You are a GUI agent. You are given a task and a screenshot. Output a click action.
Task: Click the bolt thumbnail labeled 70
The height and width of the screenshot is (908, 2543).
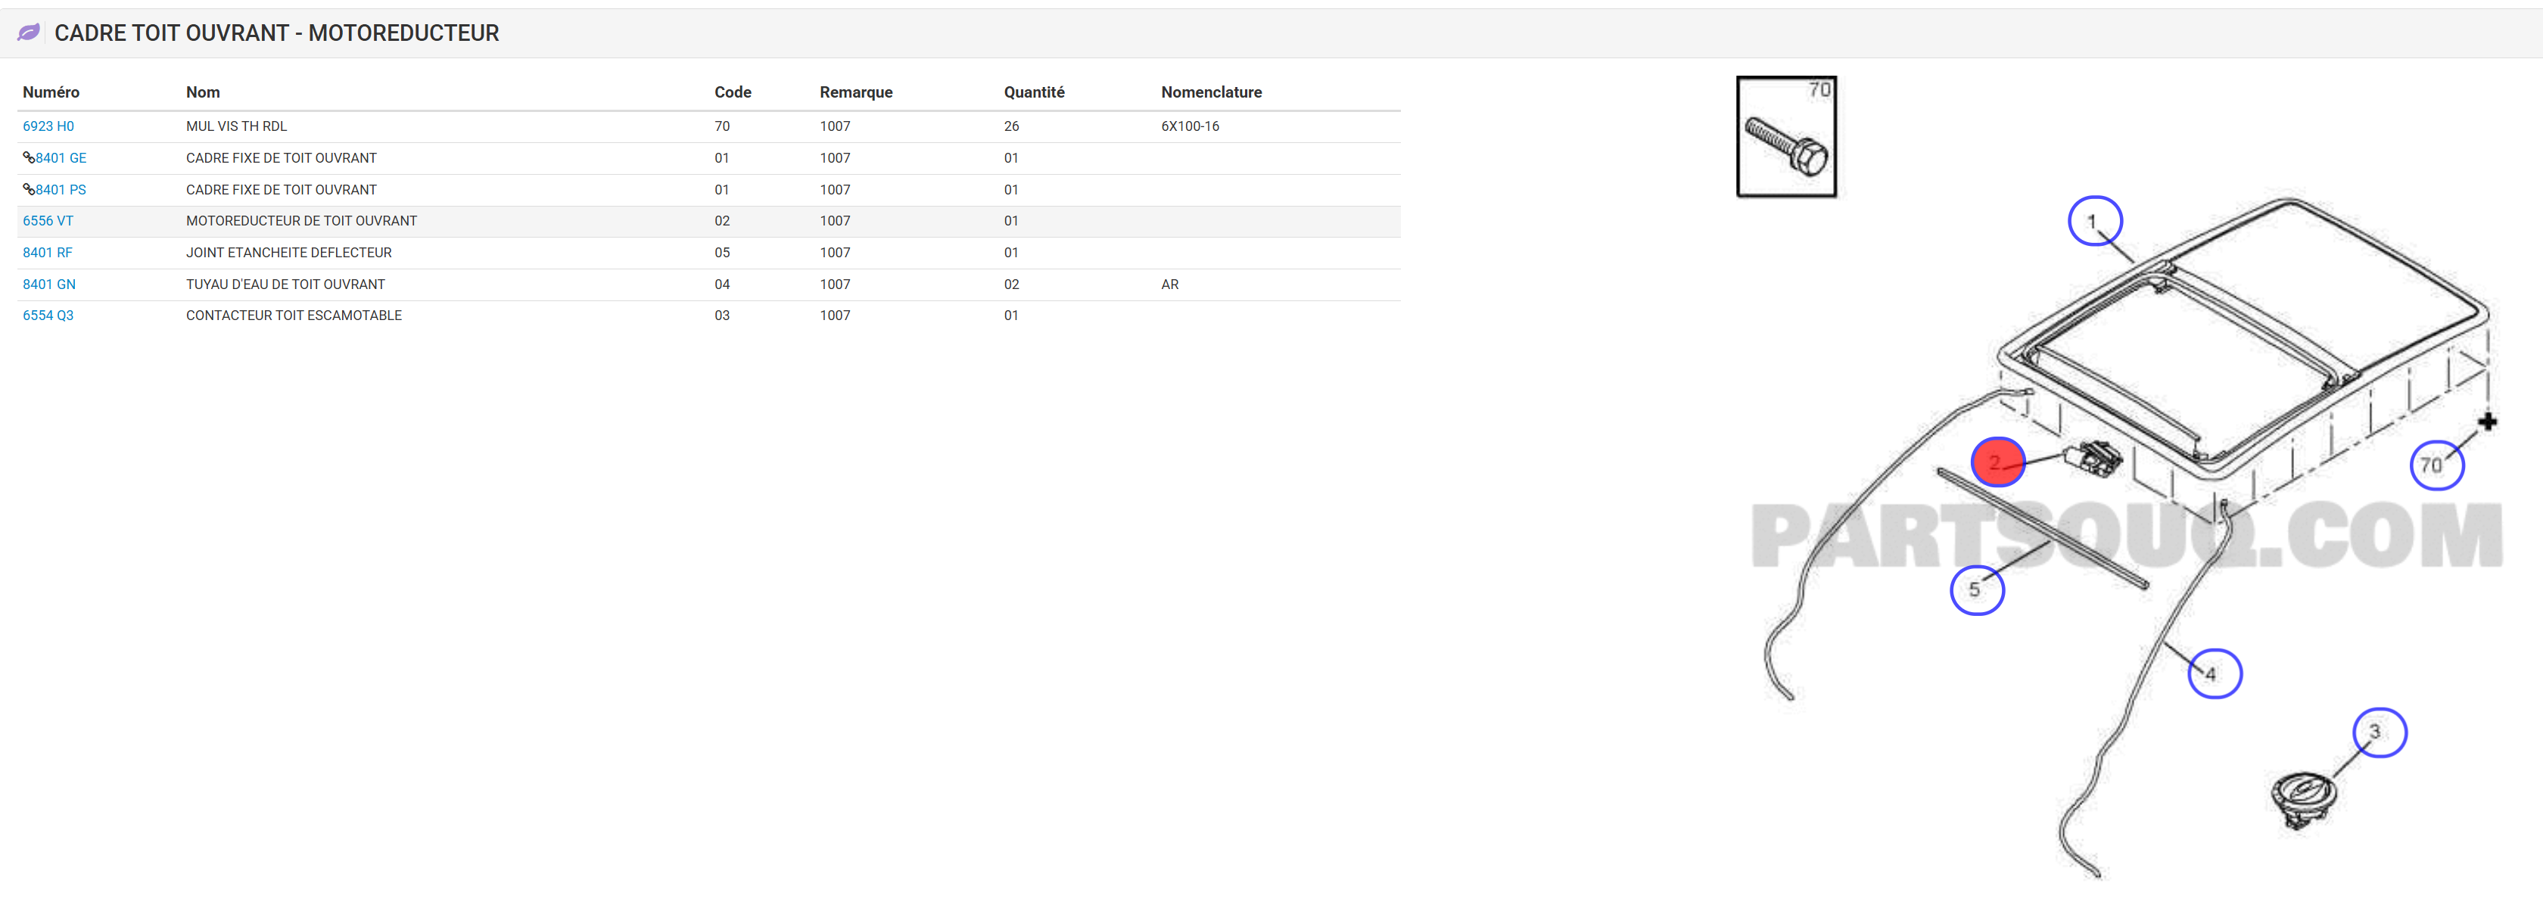click(1786, 137)
